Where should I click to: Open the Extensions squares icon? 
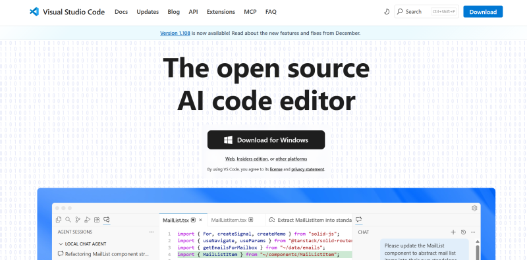tap(97, 220)
